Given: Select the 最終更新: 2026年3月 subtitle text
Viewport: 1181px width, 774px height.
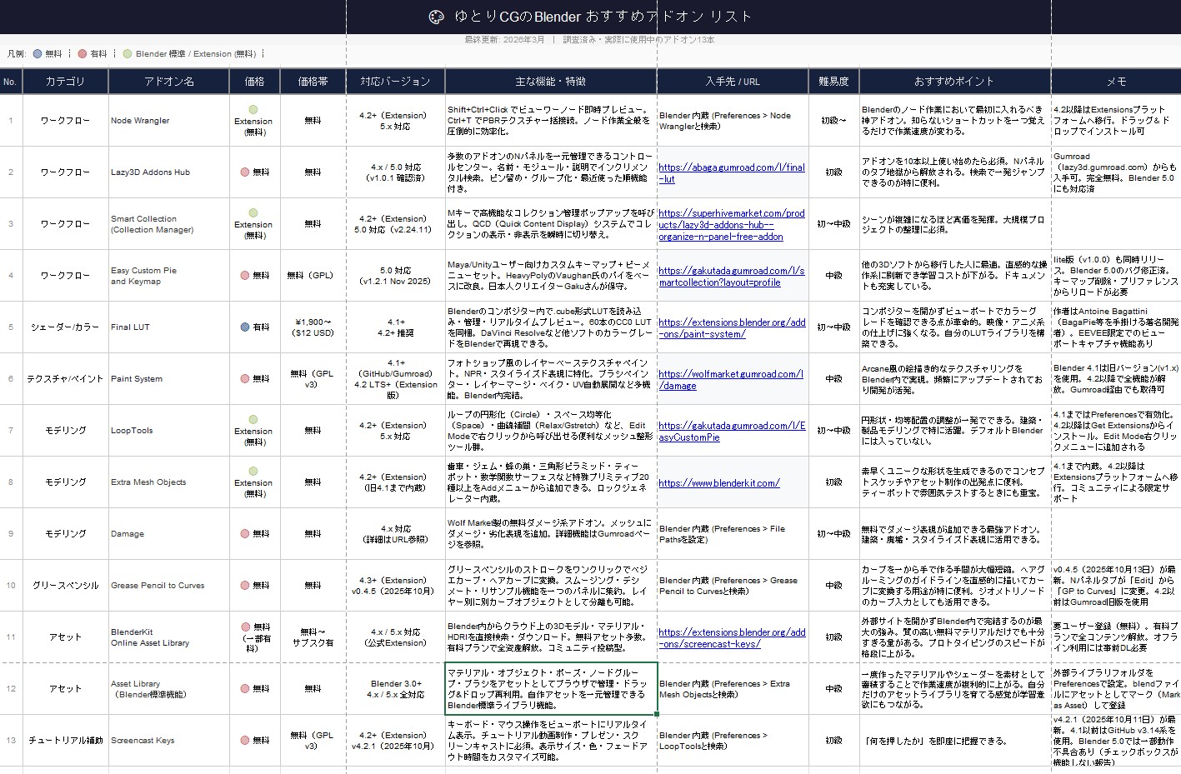Looking at the screenshot, I should click(x=504, y=40).
